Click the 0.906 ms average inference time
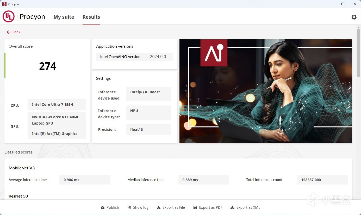Viewport: 361px width, 215px height. pyautogui.click(x=85, y=180)
